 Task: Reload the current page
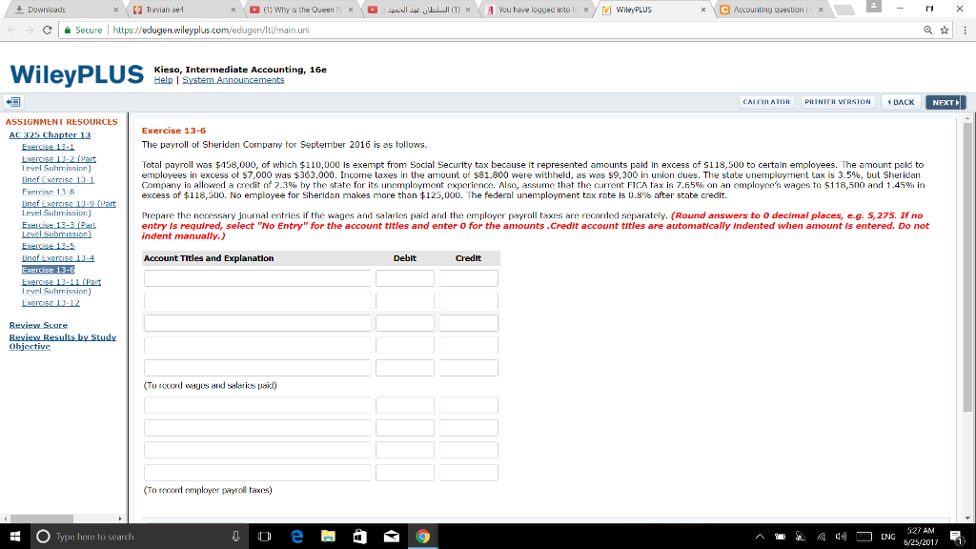pos(47,30)
